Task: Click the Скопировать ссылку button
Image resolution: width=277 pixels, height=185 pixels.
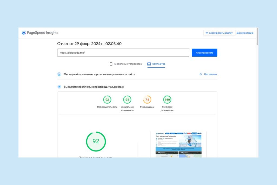Action: 219,33
